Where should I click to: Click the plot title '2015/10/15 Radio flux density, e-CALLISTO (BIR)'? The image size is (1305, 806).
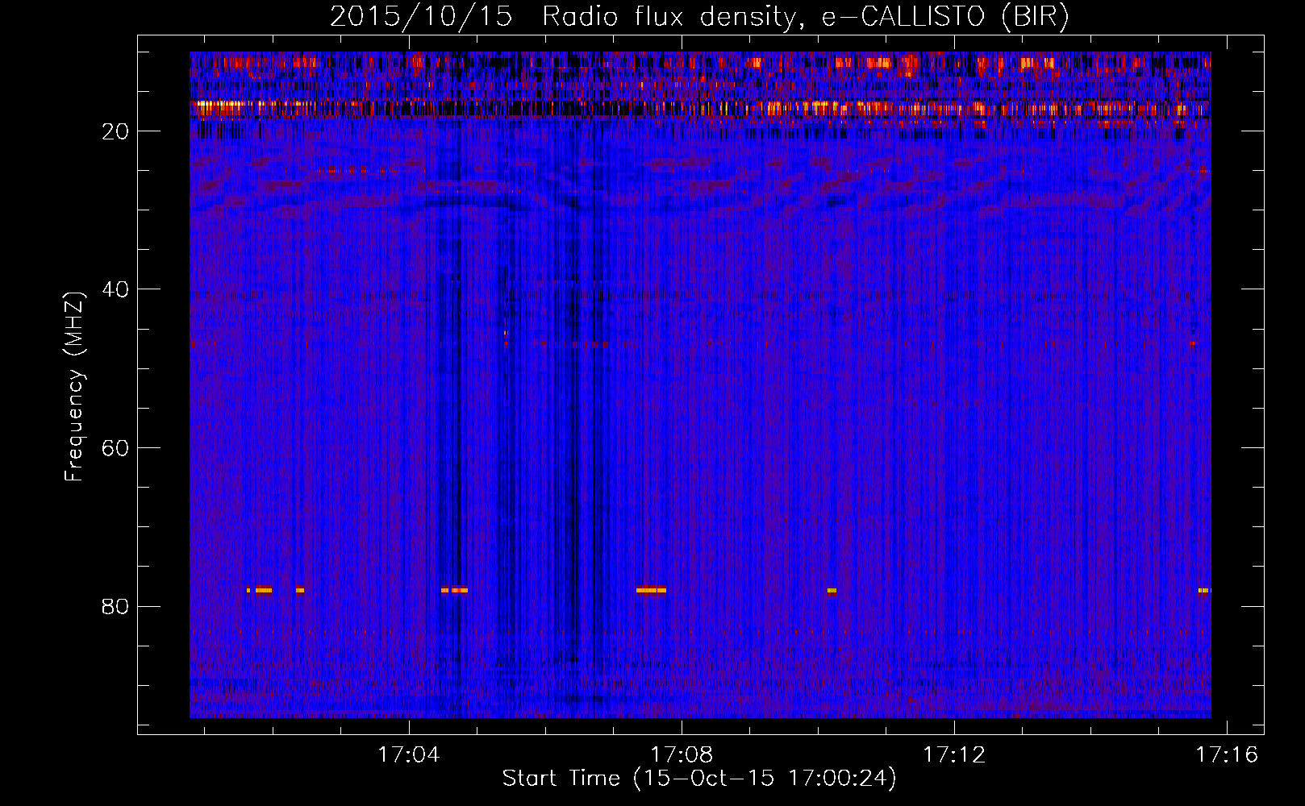(x=699, y=17)
